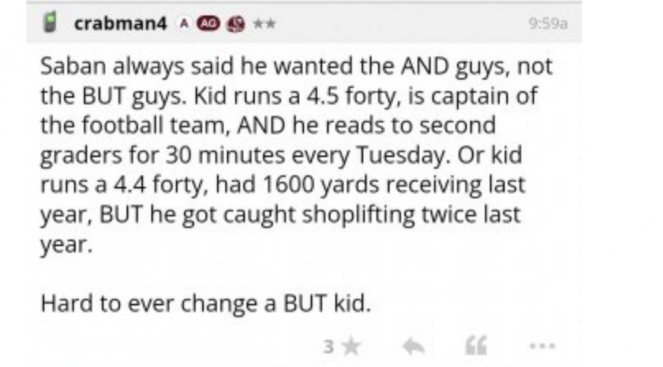663x367 pixels.
Task: Click the star count number 3
Action: (x=329, y=346)
